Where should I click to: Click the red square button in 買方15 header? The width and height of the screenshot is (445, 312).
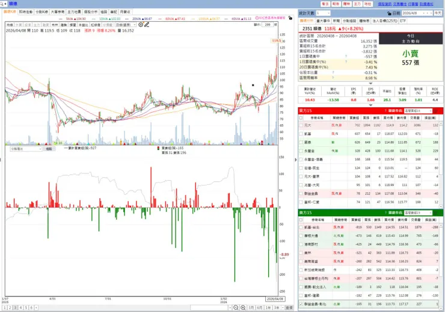point(437,111)
